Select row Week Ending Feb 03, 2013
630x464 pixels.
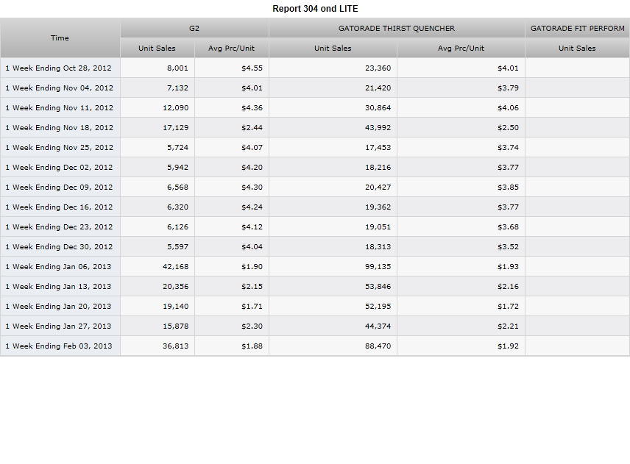click(x=315, y=346)
